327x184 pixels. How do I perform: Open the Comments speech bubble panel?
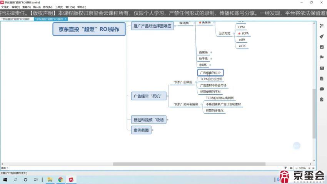tap(322, 89)
